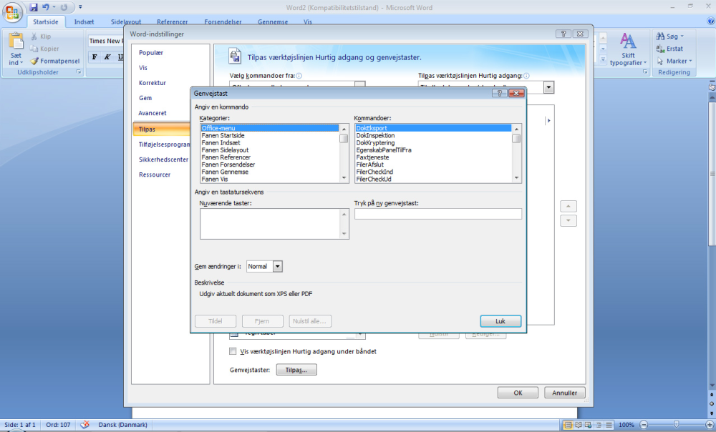Click the Save icon in Quick Access
This screenshot has height=432, width=716.
34,7
